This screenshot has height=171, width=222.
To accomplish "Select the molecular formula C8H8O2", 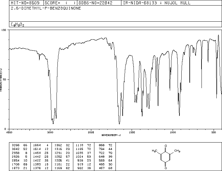I will click(17, 24).
